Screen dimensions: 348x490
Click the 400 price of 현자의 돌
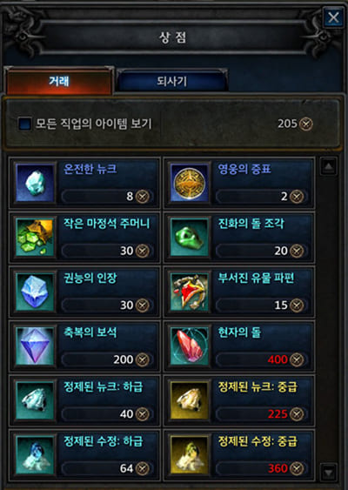278,359
